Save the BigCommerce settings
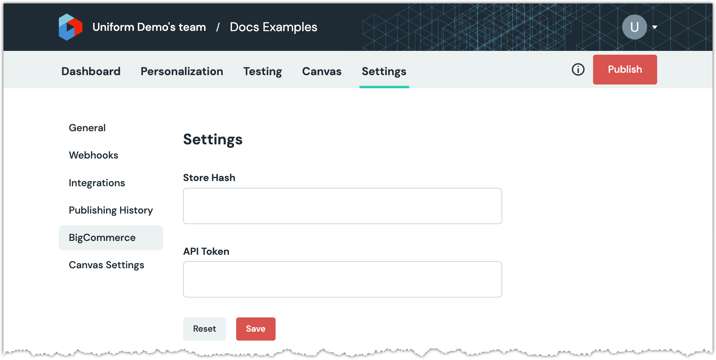This screenshot has height=360, width=716. 256,329
